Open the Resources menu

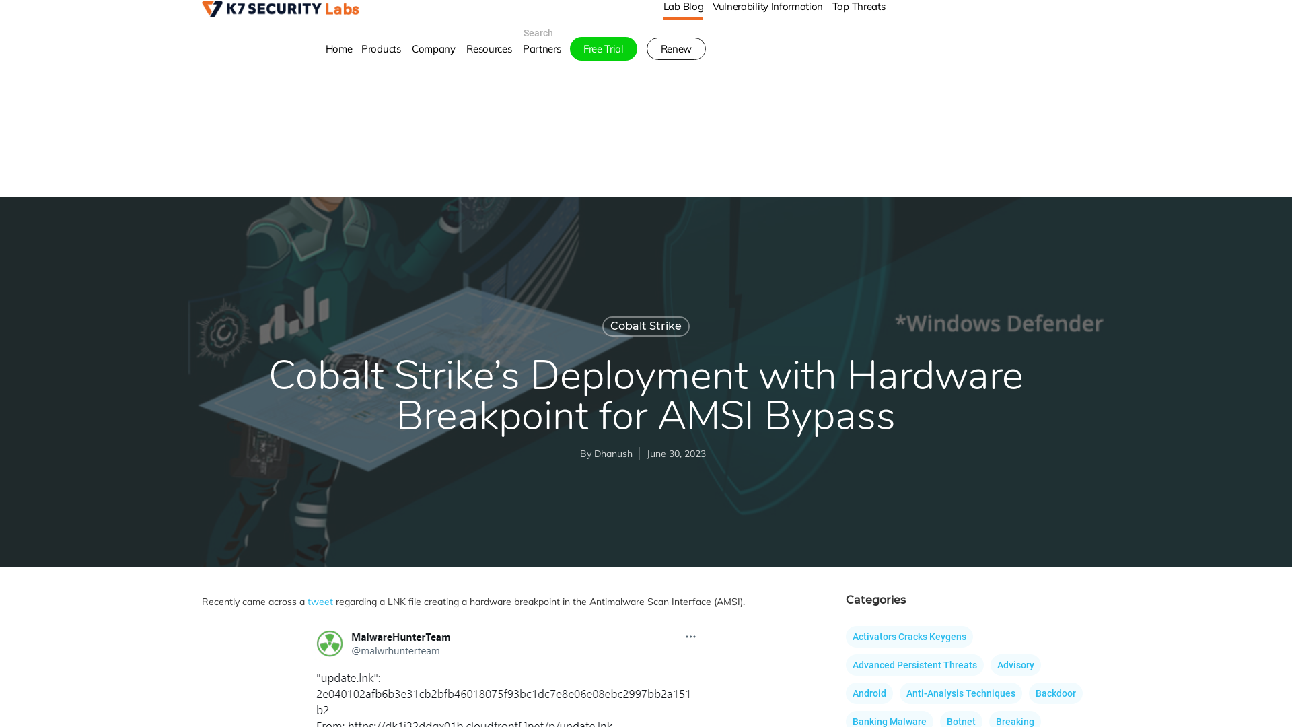(x=489, y=49)
